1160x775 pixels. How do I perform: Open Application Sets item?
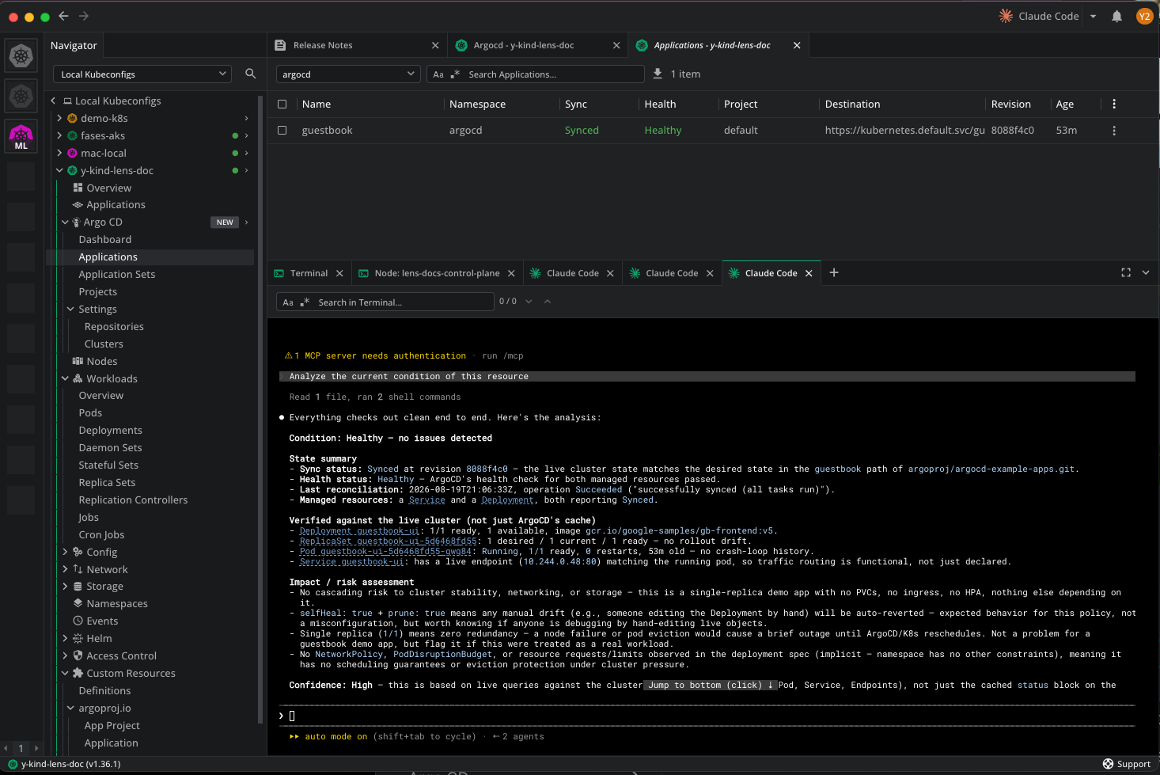[117, 274]
